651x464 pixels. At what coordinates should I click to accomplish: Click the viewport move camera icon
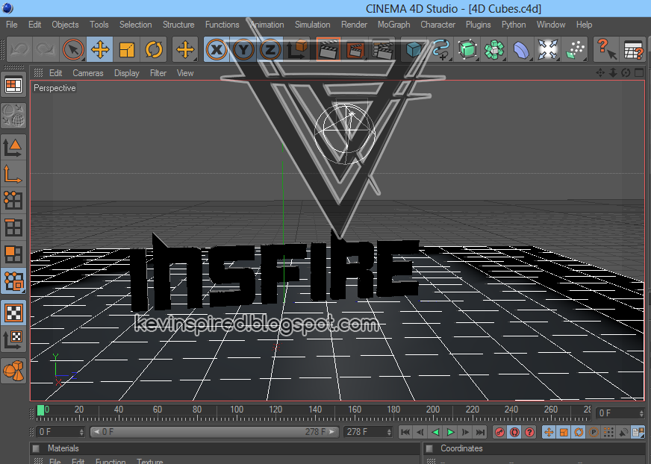coord(600,73)
